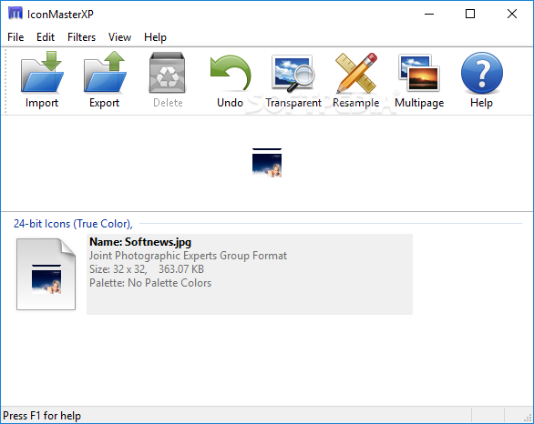Screen dimensions: 534x424
Task: Click the Joint Photographic Experts Group Format line
Action: pos(188,256)
